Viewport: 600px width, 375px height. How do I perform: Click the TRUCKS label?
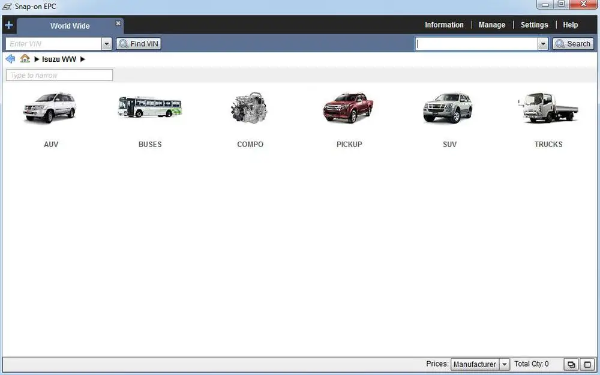(548, 144)
